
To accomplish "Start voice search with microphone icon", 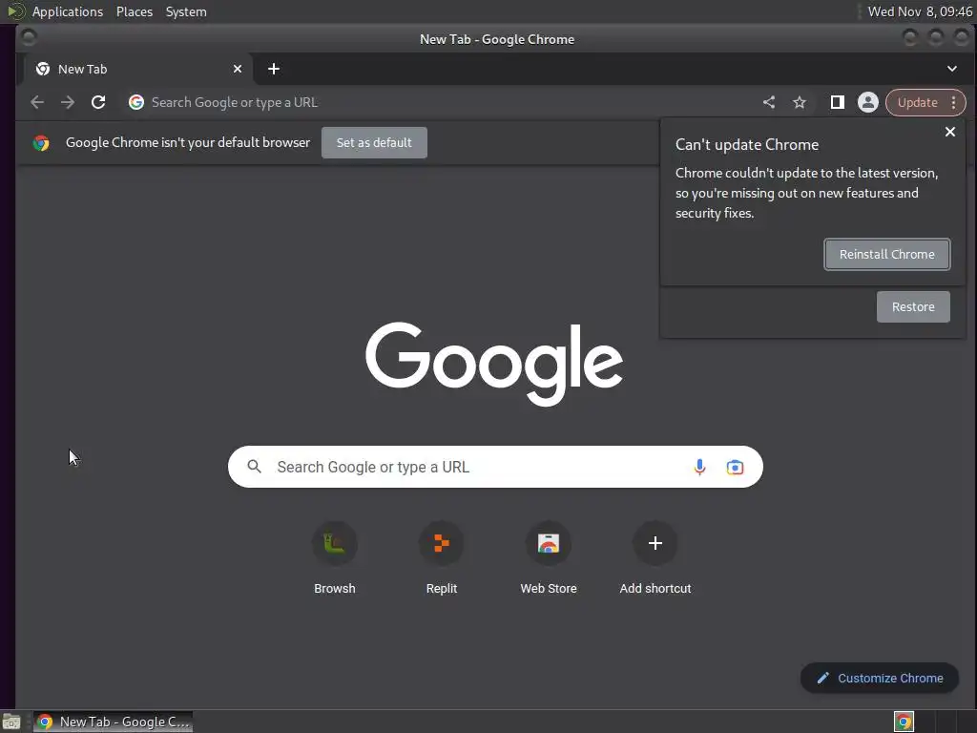I will (699, 467).
